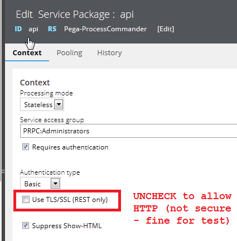Switch to the Pooling tab
Image resolution: width=237 pixels, height=241 pixels.
coord(69,53)
